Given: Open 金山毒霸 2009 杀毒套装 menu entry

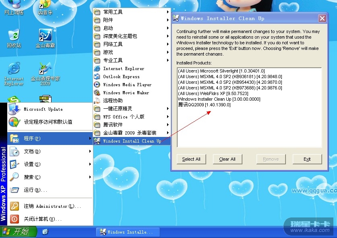Looking at the screenshot, I should 132,133.
